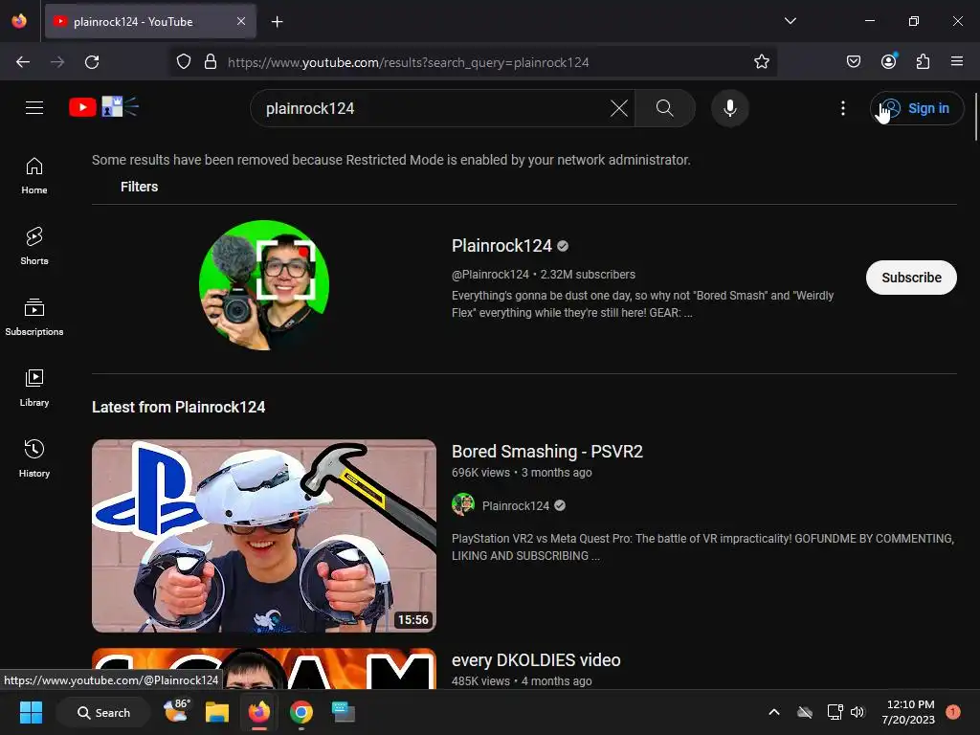Viewport: 980px width, 735px height.
Task: Click the Firefox taskbar icon
Action: 259,712
